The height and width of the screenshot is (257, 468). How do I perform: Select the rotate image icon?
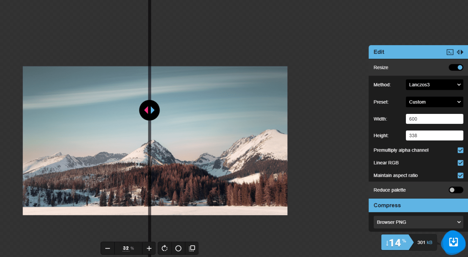[164, 248]
